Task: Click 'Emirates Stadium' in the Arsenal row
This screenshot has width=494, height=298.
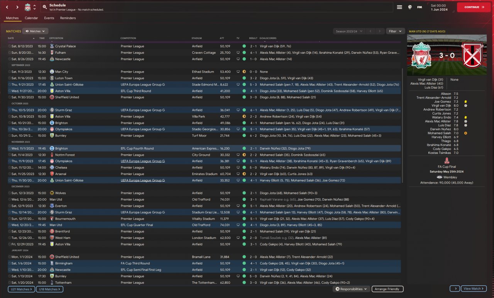Action: [x=205, y=174]
